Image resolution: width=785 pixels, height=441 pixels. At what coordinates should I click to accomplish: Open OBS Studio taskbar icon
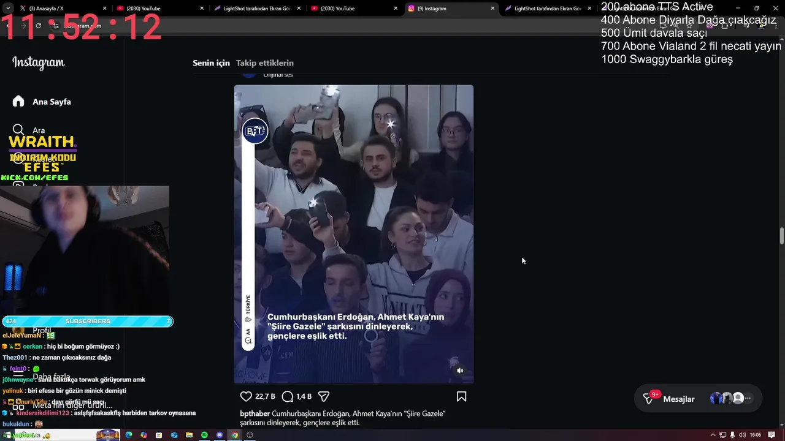click(250, 435)
